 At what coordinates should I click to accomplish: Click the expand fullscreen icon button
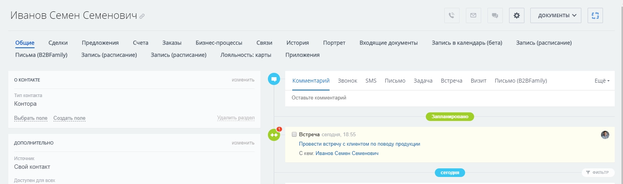click(x=595, y=16)
